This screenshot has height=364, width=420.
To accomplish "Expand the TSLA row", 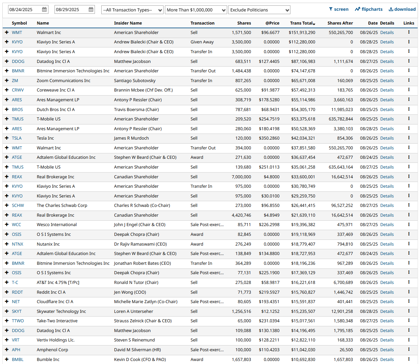I will pos(7,138).
